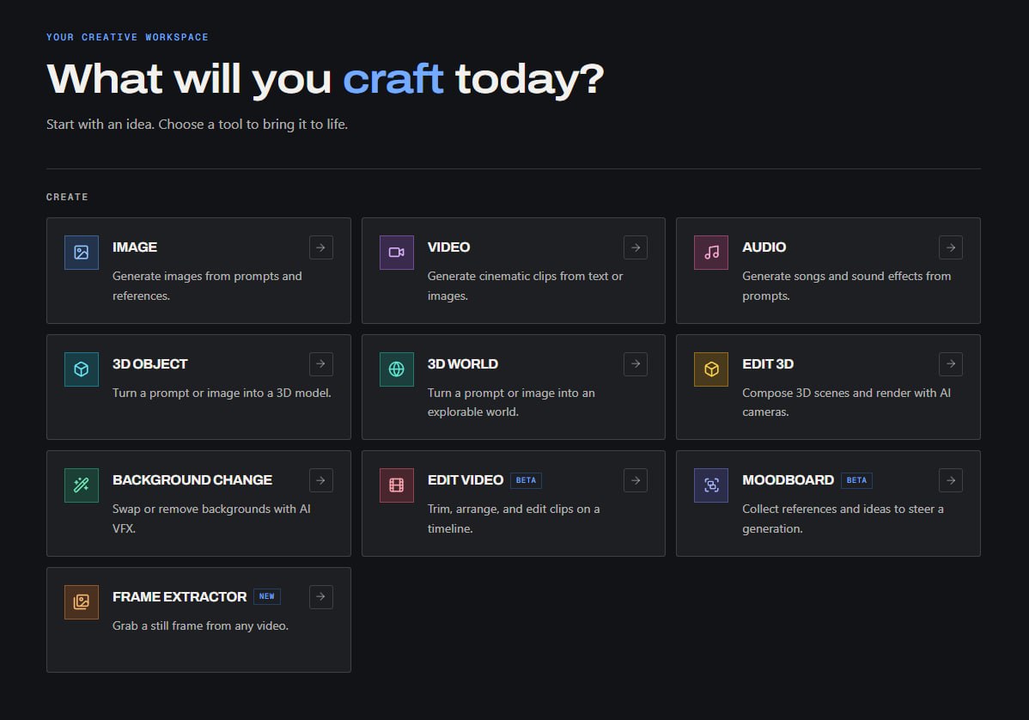Image resolution: width=1029 pixels, height=720 pixels.
Task: Launch Edit 3D with its arrow button
Action: pyautogui.click(x=950, y=364)
